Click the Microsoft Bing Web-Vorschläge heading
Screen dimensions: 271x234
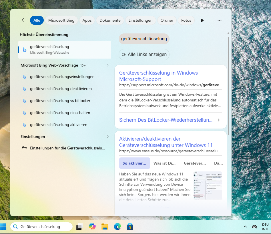click(x=49, y=65)
